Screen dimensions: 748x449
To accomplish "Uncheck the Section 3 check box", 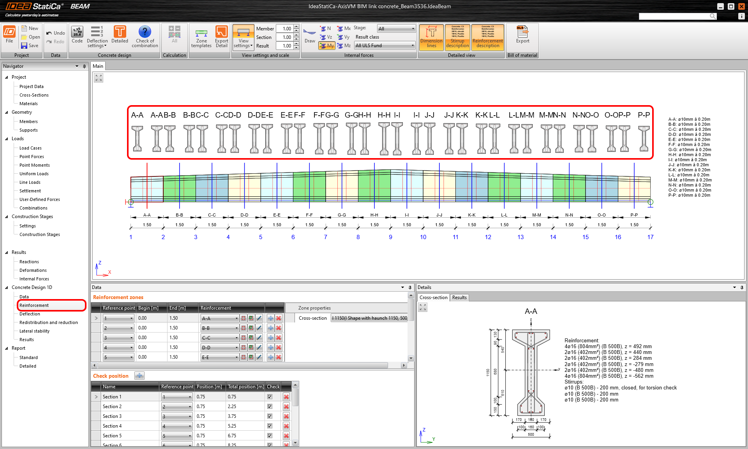I will point(270,416).
